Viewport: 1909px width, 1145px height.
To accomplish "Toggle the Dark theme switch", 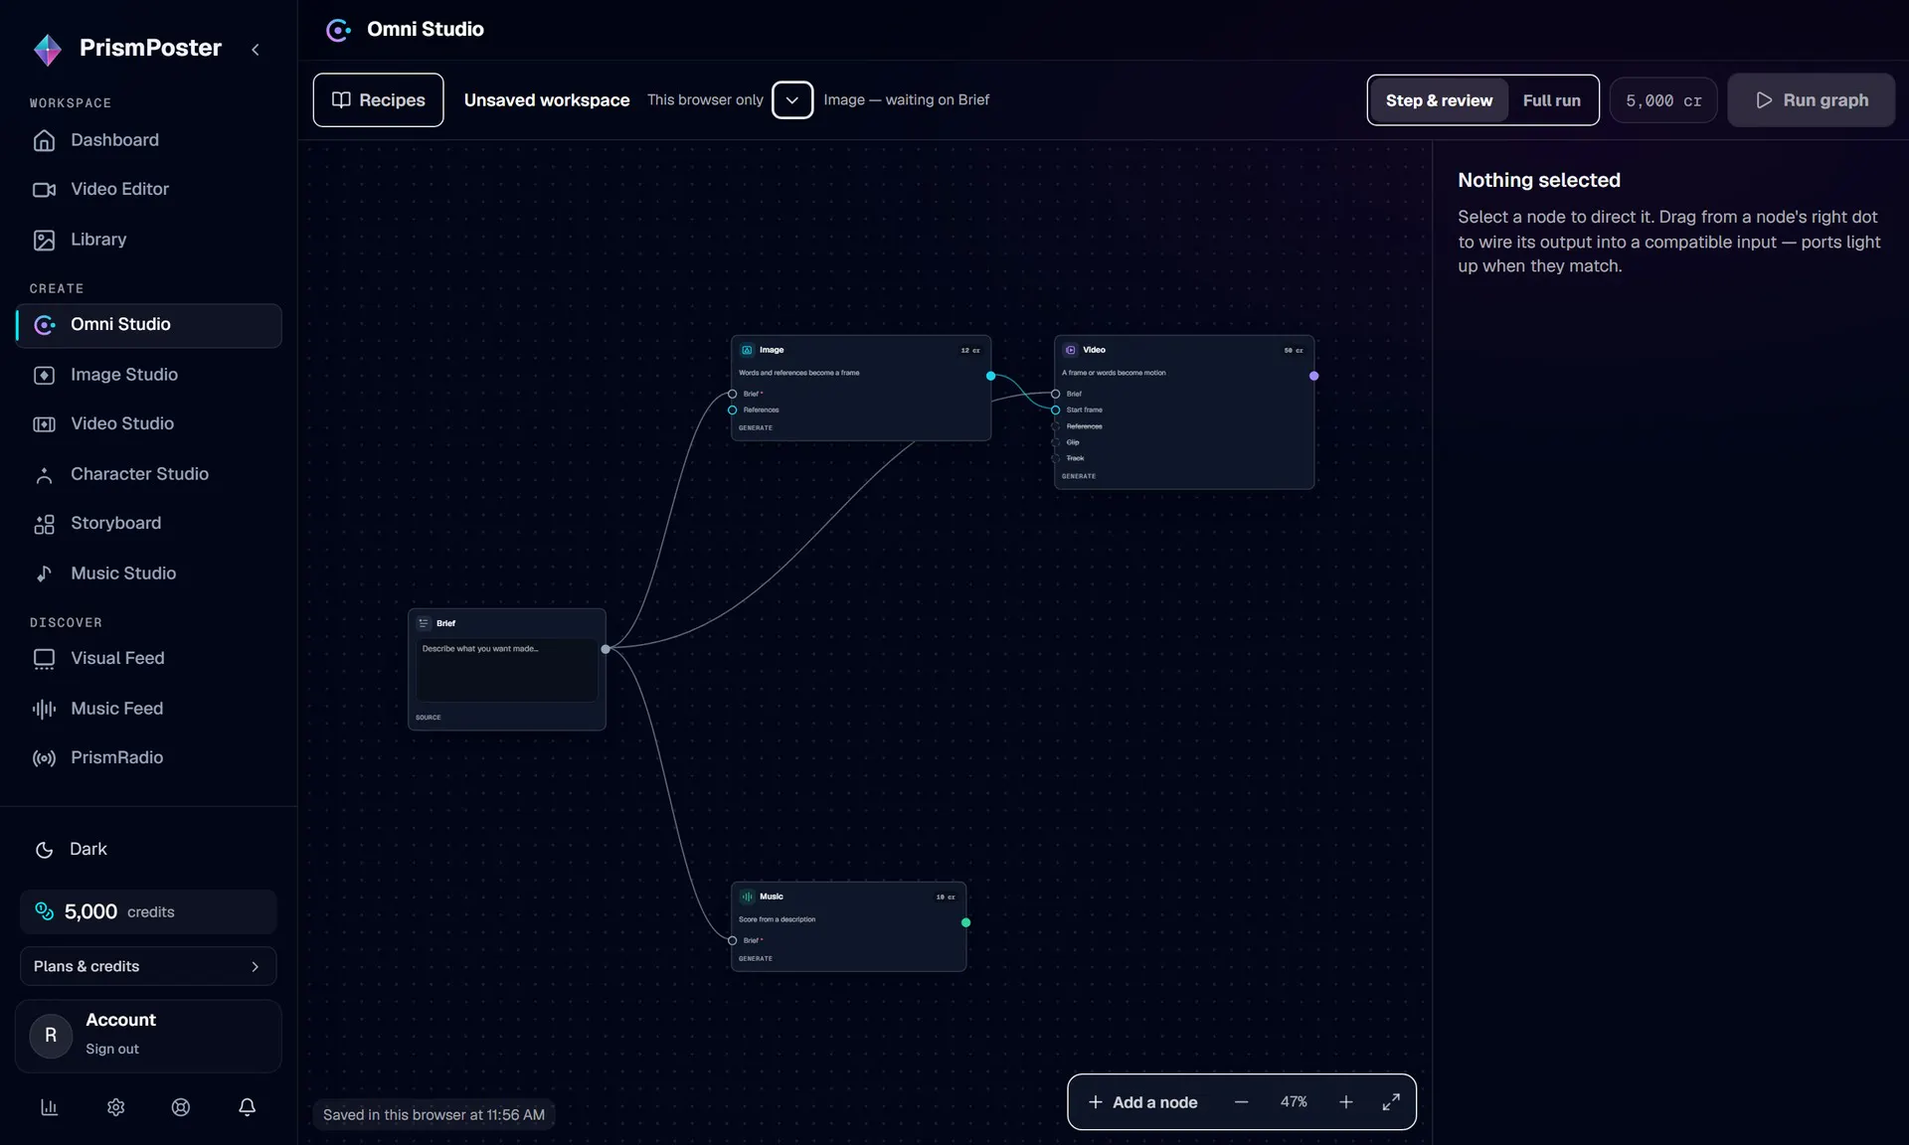I will click(x=71, y=850).
